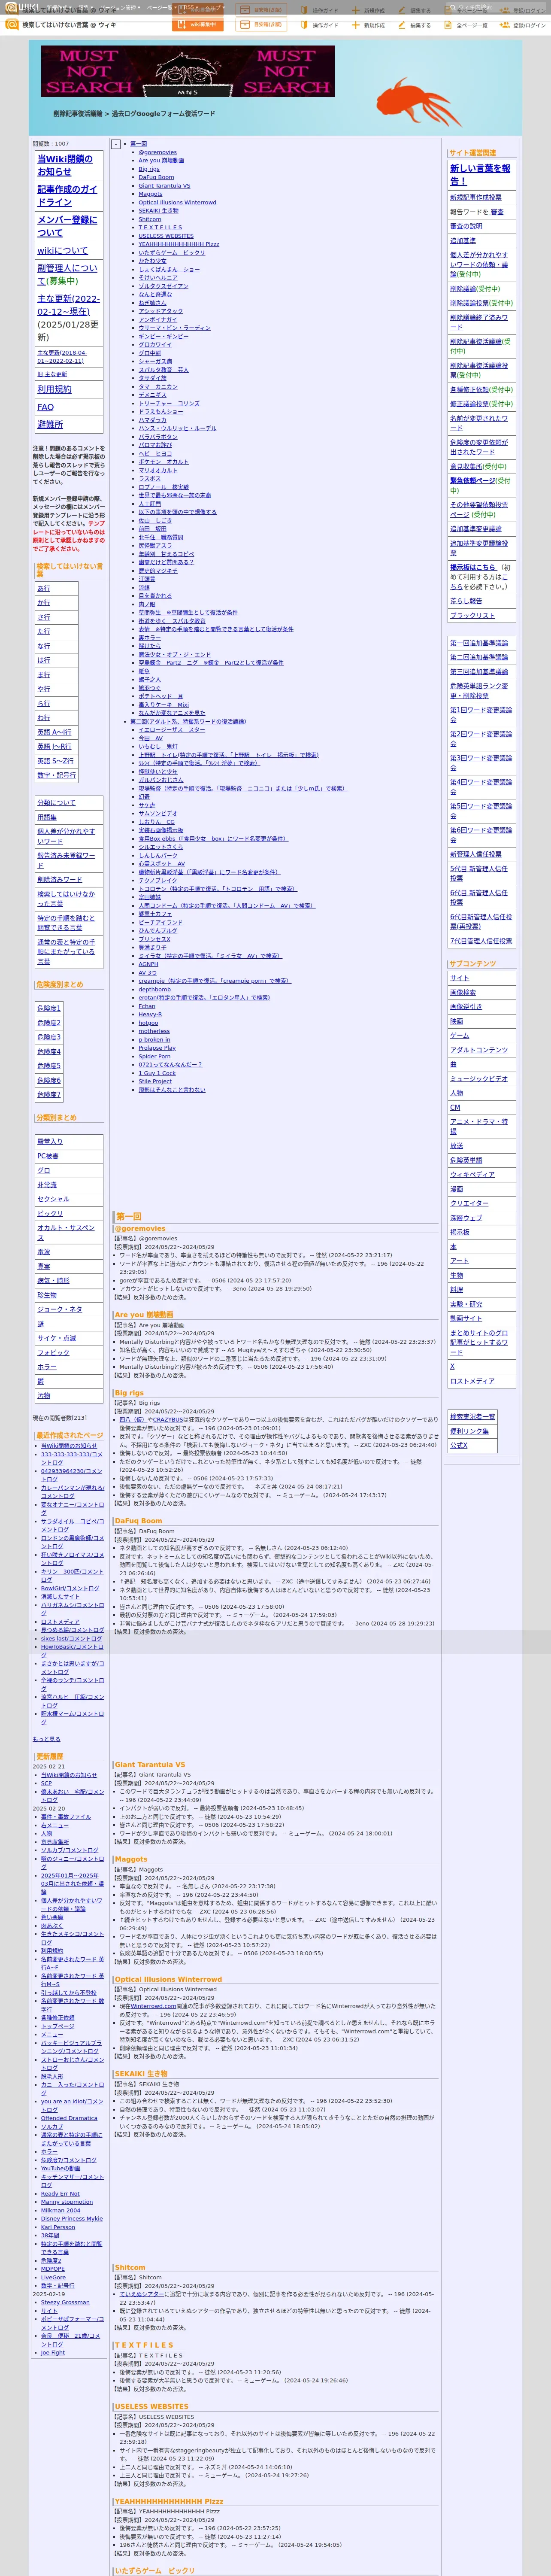
Task: Jump to USELESS WEBSITES in the contents list
Action: point(166,236)
